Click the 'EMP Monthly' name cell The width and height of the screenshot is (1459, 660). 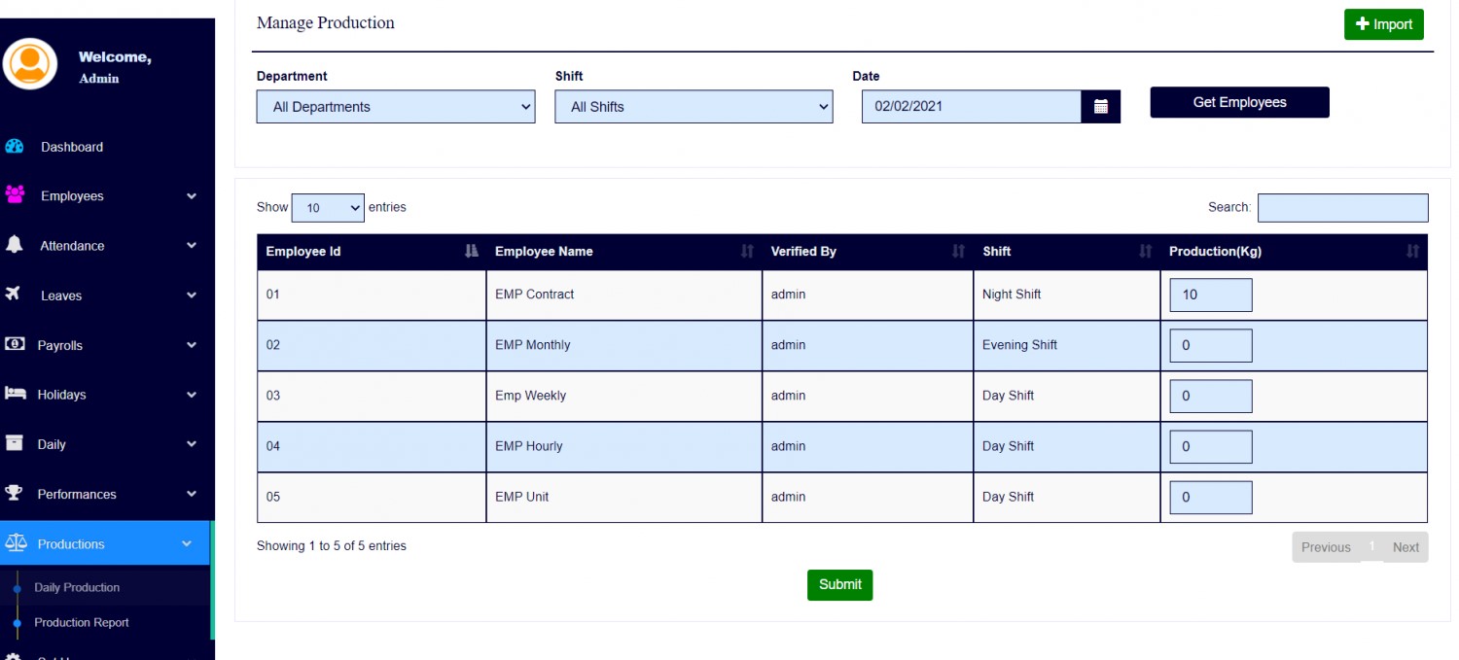(x=624, y=345)
